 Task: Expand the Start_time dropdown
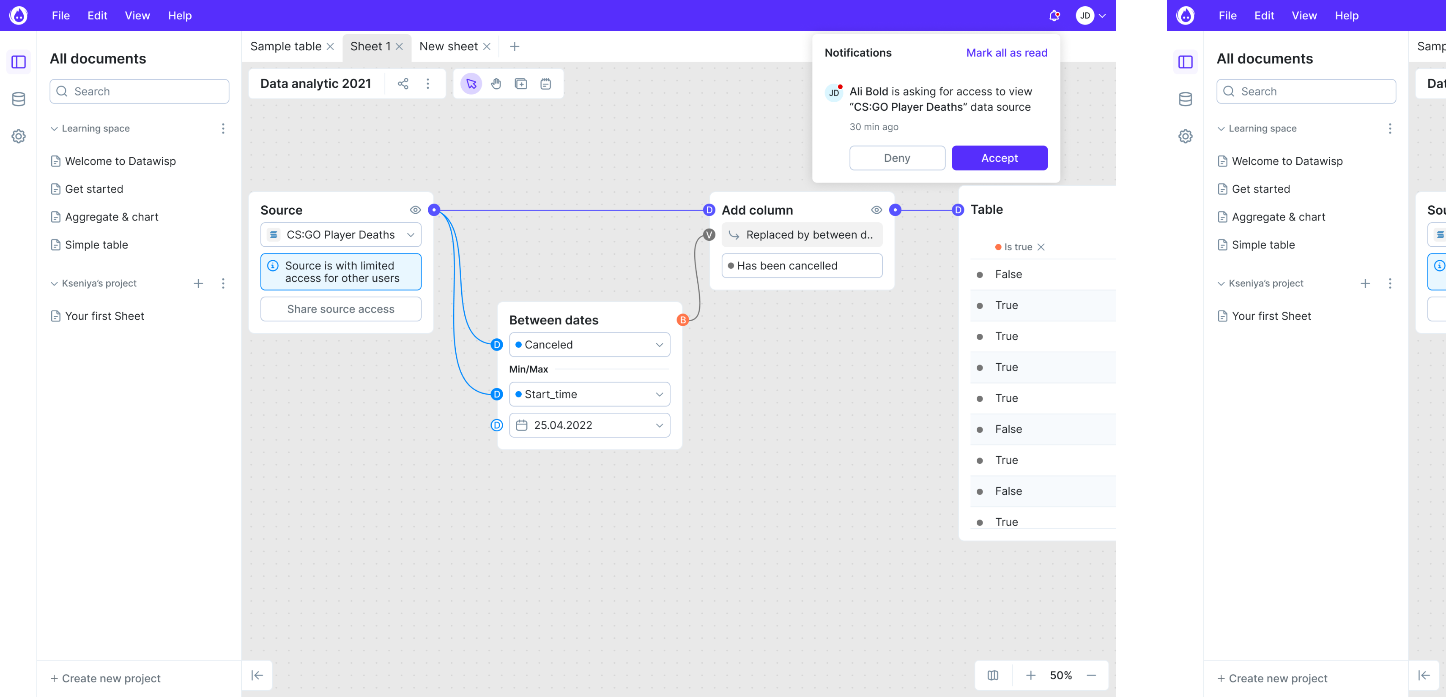589,394
